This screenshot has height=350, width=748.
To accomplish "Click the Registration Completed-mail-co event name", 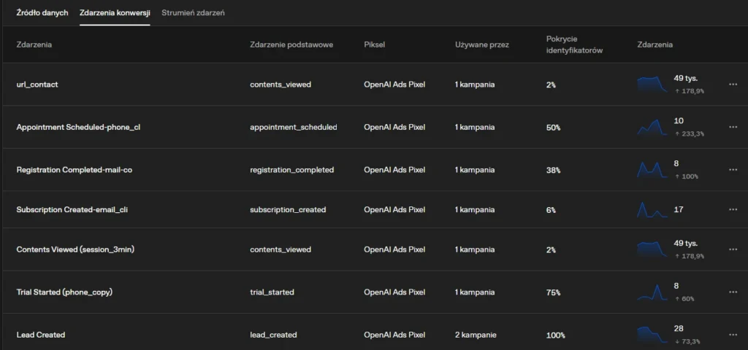I will 75,169.
